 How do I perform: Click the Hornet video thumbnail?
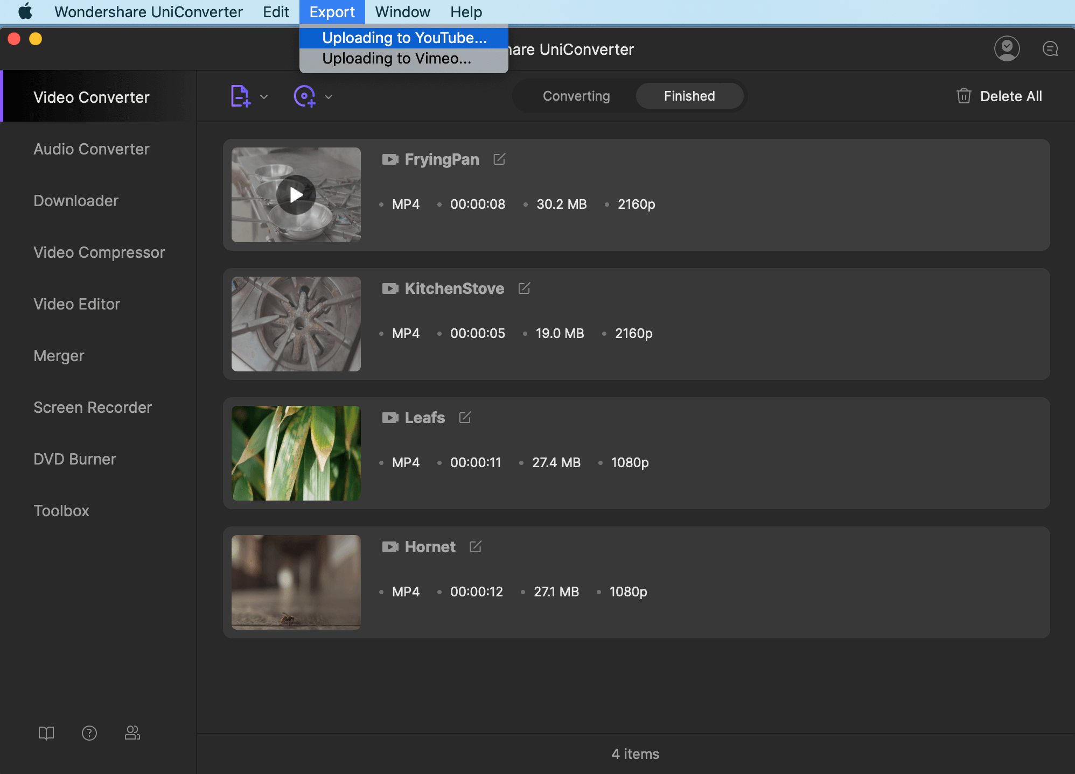[x=296, y=582]
